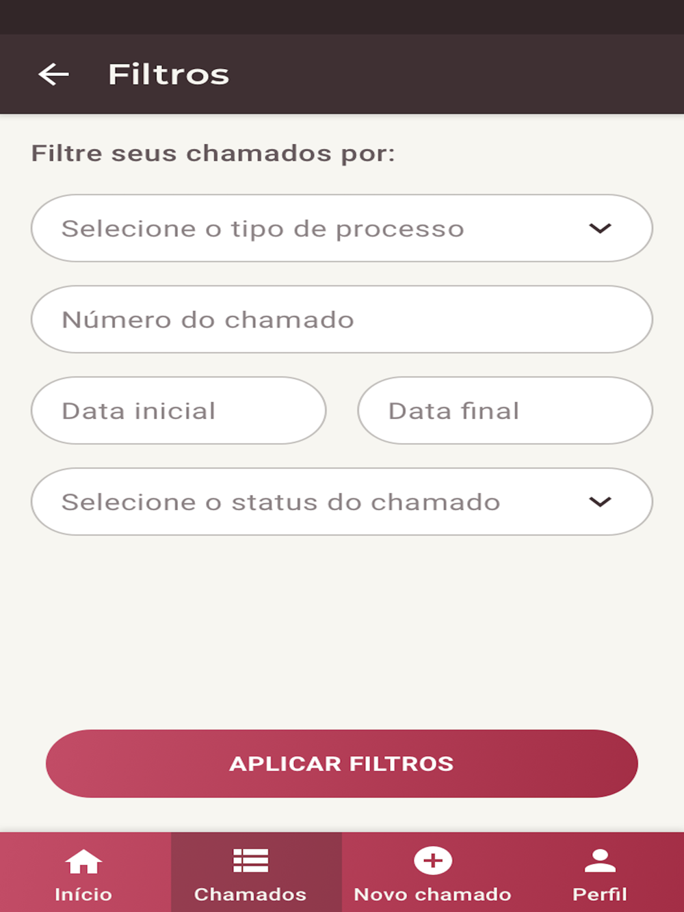Focus the 'Número do chamado' field
The width and height of the screenshot is (684, 912).
click(x=342, y=320)
